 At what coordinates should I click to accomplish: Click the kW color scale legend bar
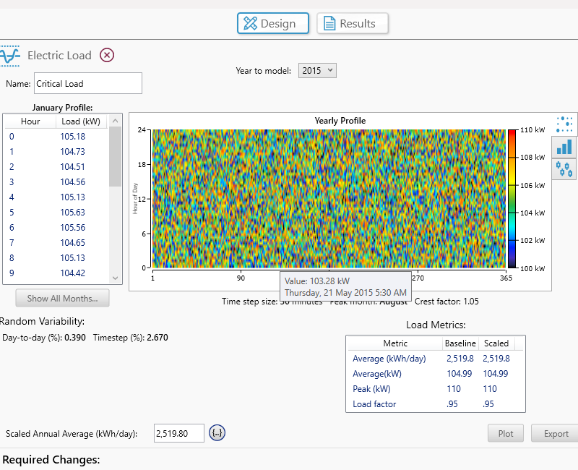pyautogui.click(x=512, y=198)
